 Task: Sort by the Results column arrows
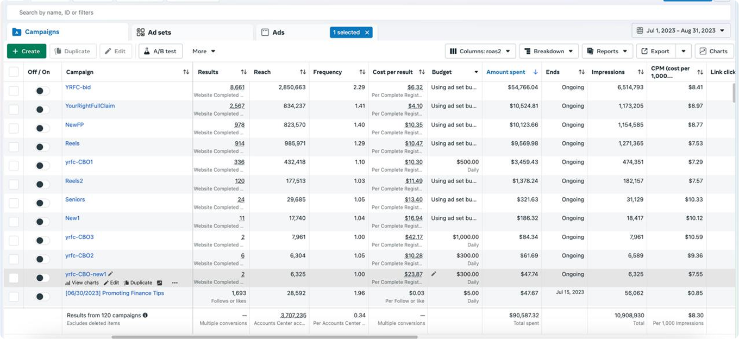click(x=243, y=72)
